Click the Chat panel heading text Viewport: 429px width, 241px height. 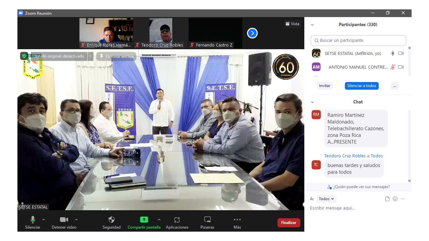tap(358, 102)
